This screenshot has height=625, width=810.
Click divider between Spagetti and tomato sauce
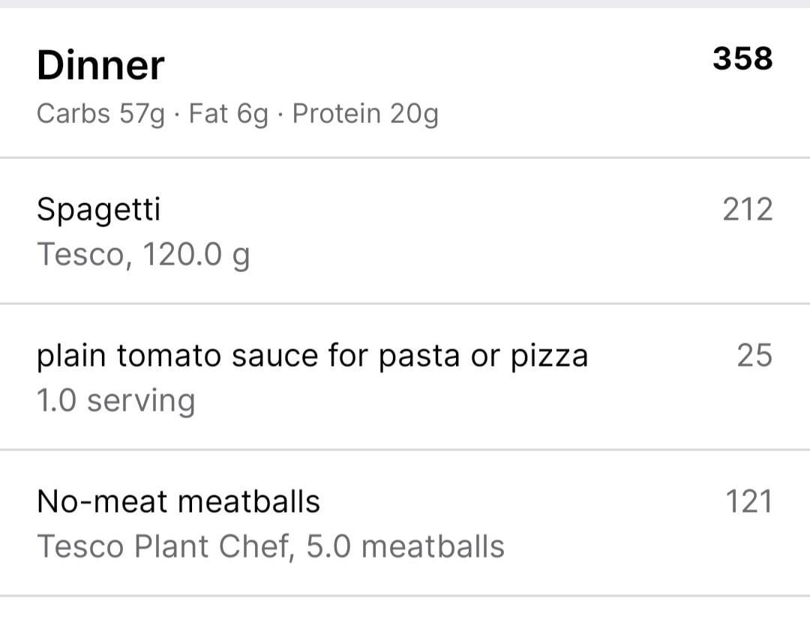click(x=405, y=304)
